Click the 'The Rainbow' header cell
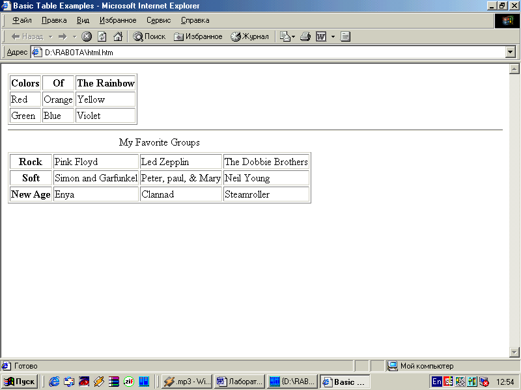 coord(106,83)
